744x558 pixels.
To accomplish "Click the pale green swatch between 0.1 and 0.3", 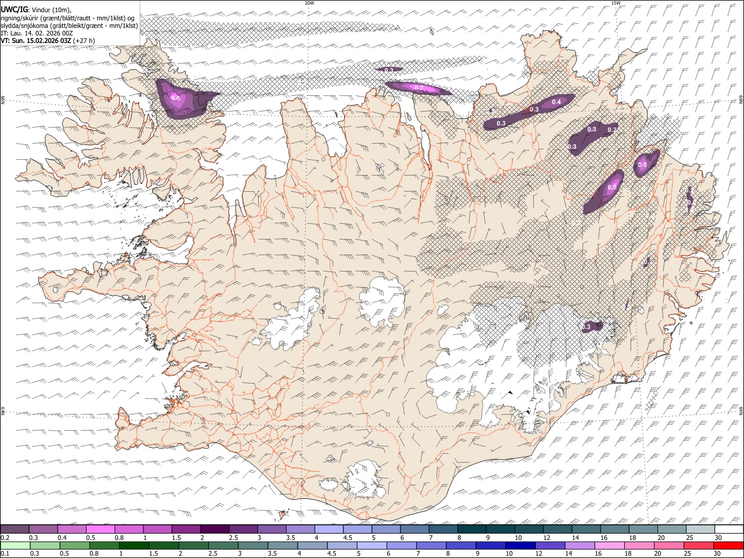I will coord(16,545).
